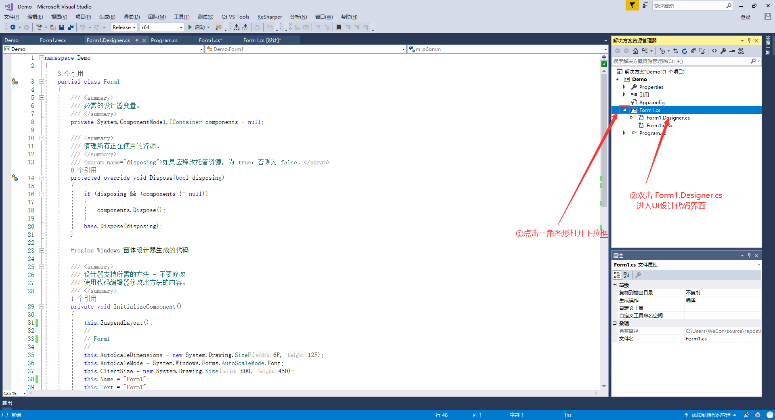Toggle categorized view in Properties panel
The height and width of the screenshot is (420, 775).
pyautogui.click(x=617, y=275)
